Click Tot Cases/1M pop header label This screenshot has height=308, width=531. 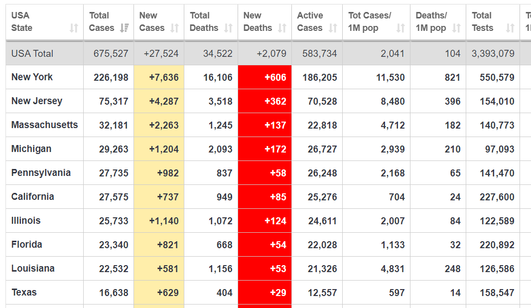370,22
